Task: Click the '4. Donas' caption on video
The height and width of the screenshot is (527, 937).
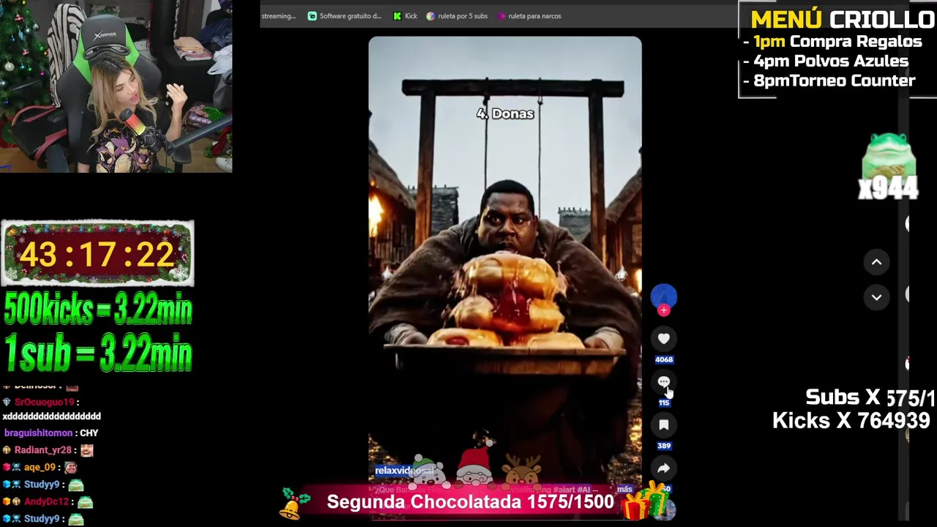Action: [505, 113]
